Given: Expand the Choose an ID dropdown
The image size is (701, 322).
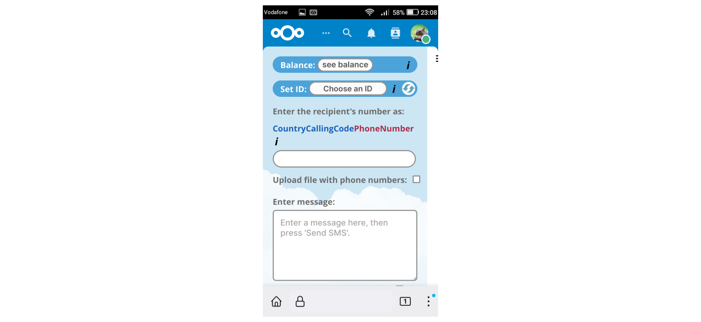Looking at the screenshot, I should click(348, 89).
